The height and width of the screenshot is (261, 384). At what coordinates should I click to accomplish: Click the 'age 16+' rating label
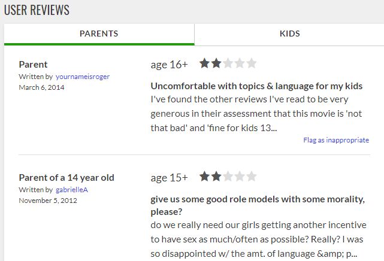tap(169, 63)
